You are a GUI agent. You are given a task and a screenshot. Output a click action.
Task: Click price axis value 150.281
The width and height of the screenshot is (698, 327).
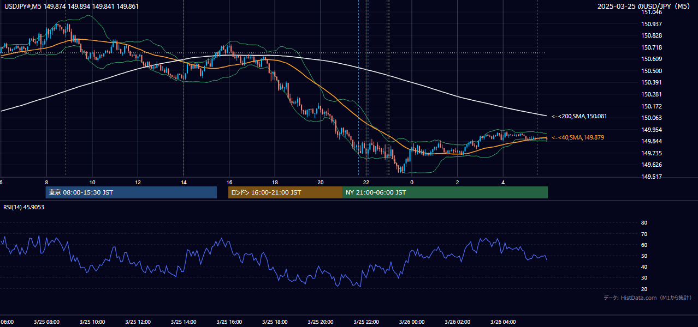(652, 94)
